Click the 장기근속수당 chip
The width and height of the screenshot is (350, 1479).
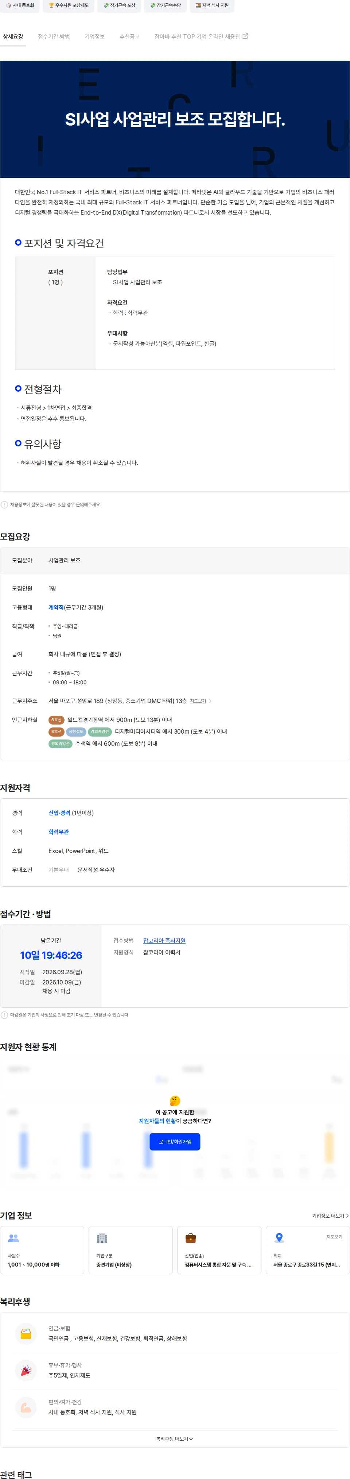[x=165, y=5]
